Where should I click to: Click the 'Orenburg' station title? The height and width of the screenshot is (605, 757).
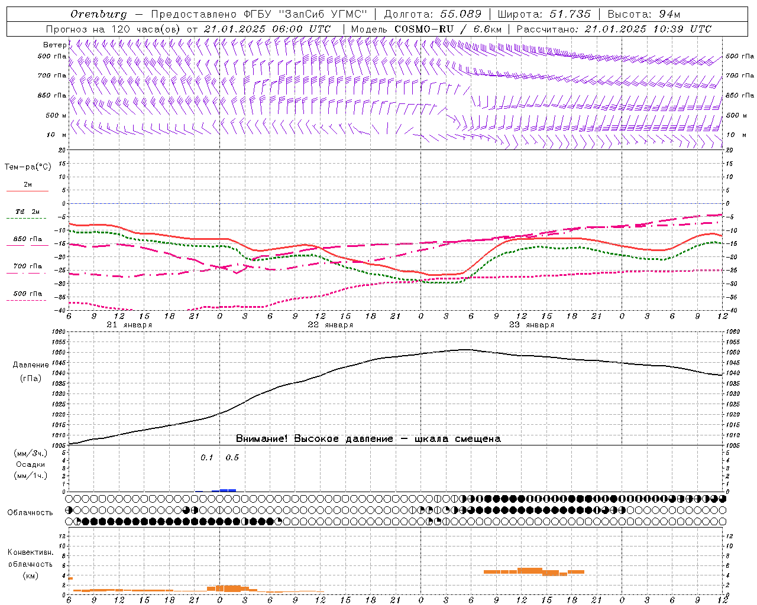[x=98, y=14]
